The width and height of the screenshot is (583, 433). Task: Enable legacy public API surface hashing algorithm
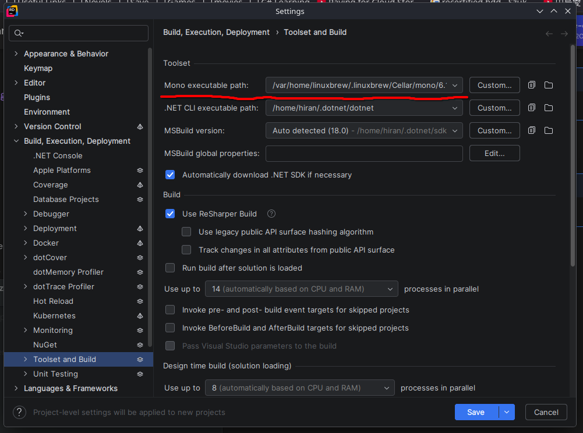pos(186,232)
